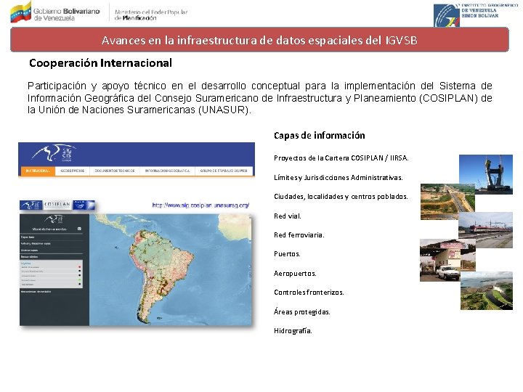Click the 'Hidrografía.' list item
The height and width of the screenshot is (392, 523).
coord(293,331)
